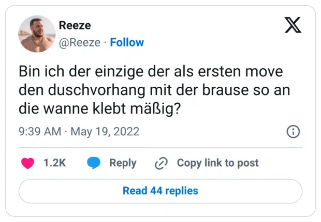Click the Reply label
Image resolution: width=321 pixels, height=222 pixels.
(x=123, y=163)
